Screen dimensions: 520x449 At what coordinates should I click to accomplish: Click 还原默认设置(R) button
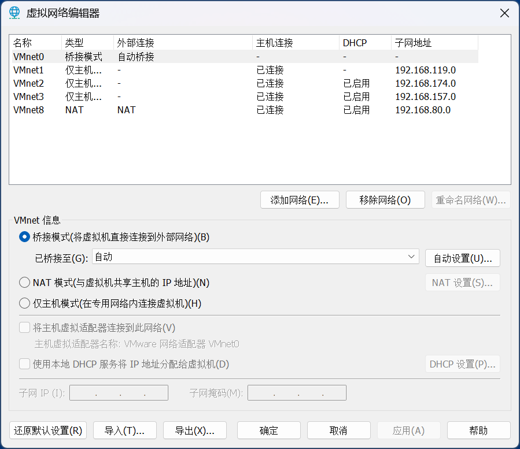point(48,431)
